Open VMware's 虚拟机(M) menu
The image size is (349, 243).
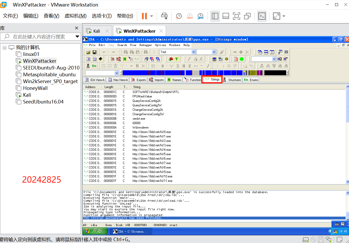75,16
